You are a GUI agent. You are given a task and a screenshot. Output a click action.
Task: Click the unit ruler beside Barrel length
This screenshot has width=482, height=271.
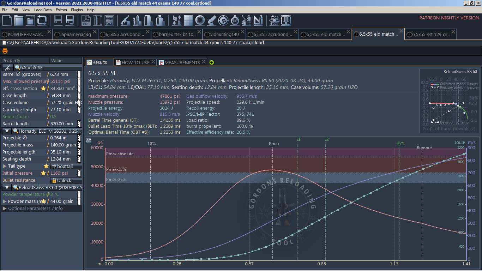(x=79, y=124)
